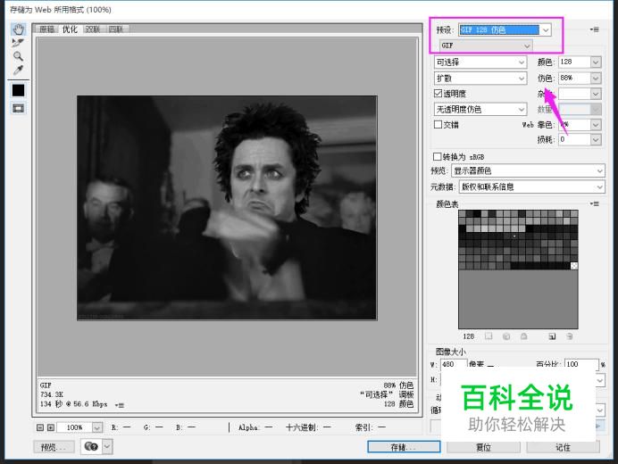
Task: Switch to the 四联 tab
Action: pyautogui.click(x=116, y=29)
